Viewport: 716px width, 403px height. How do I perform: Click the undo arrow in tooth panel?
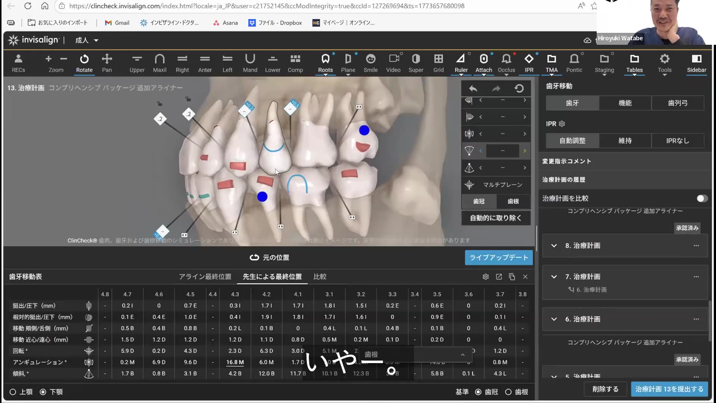click(x=473, y=88)
